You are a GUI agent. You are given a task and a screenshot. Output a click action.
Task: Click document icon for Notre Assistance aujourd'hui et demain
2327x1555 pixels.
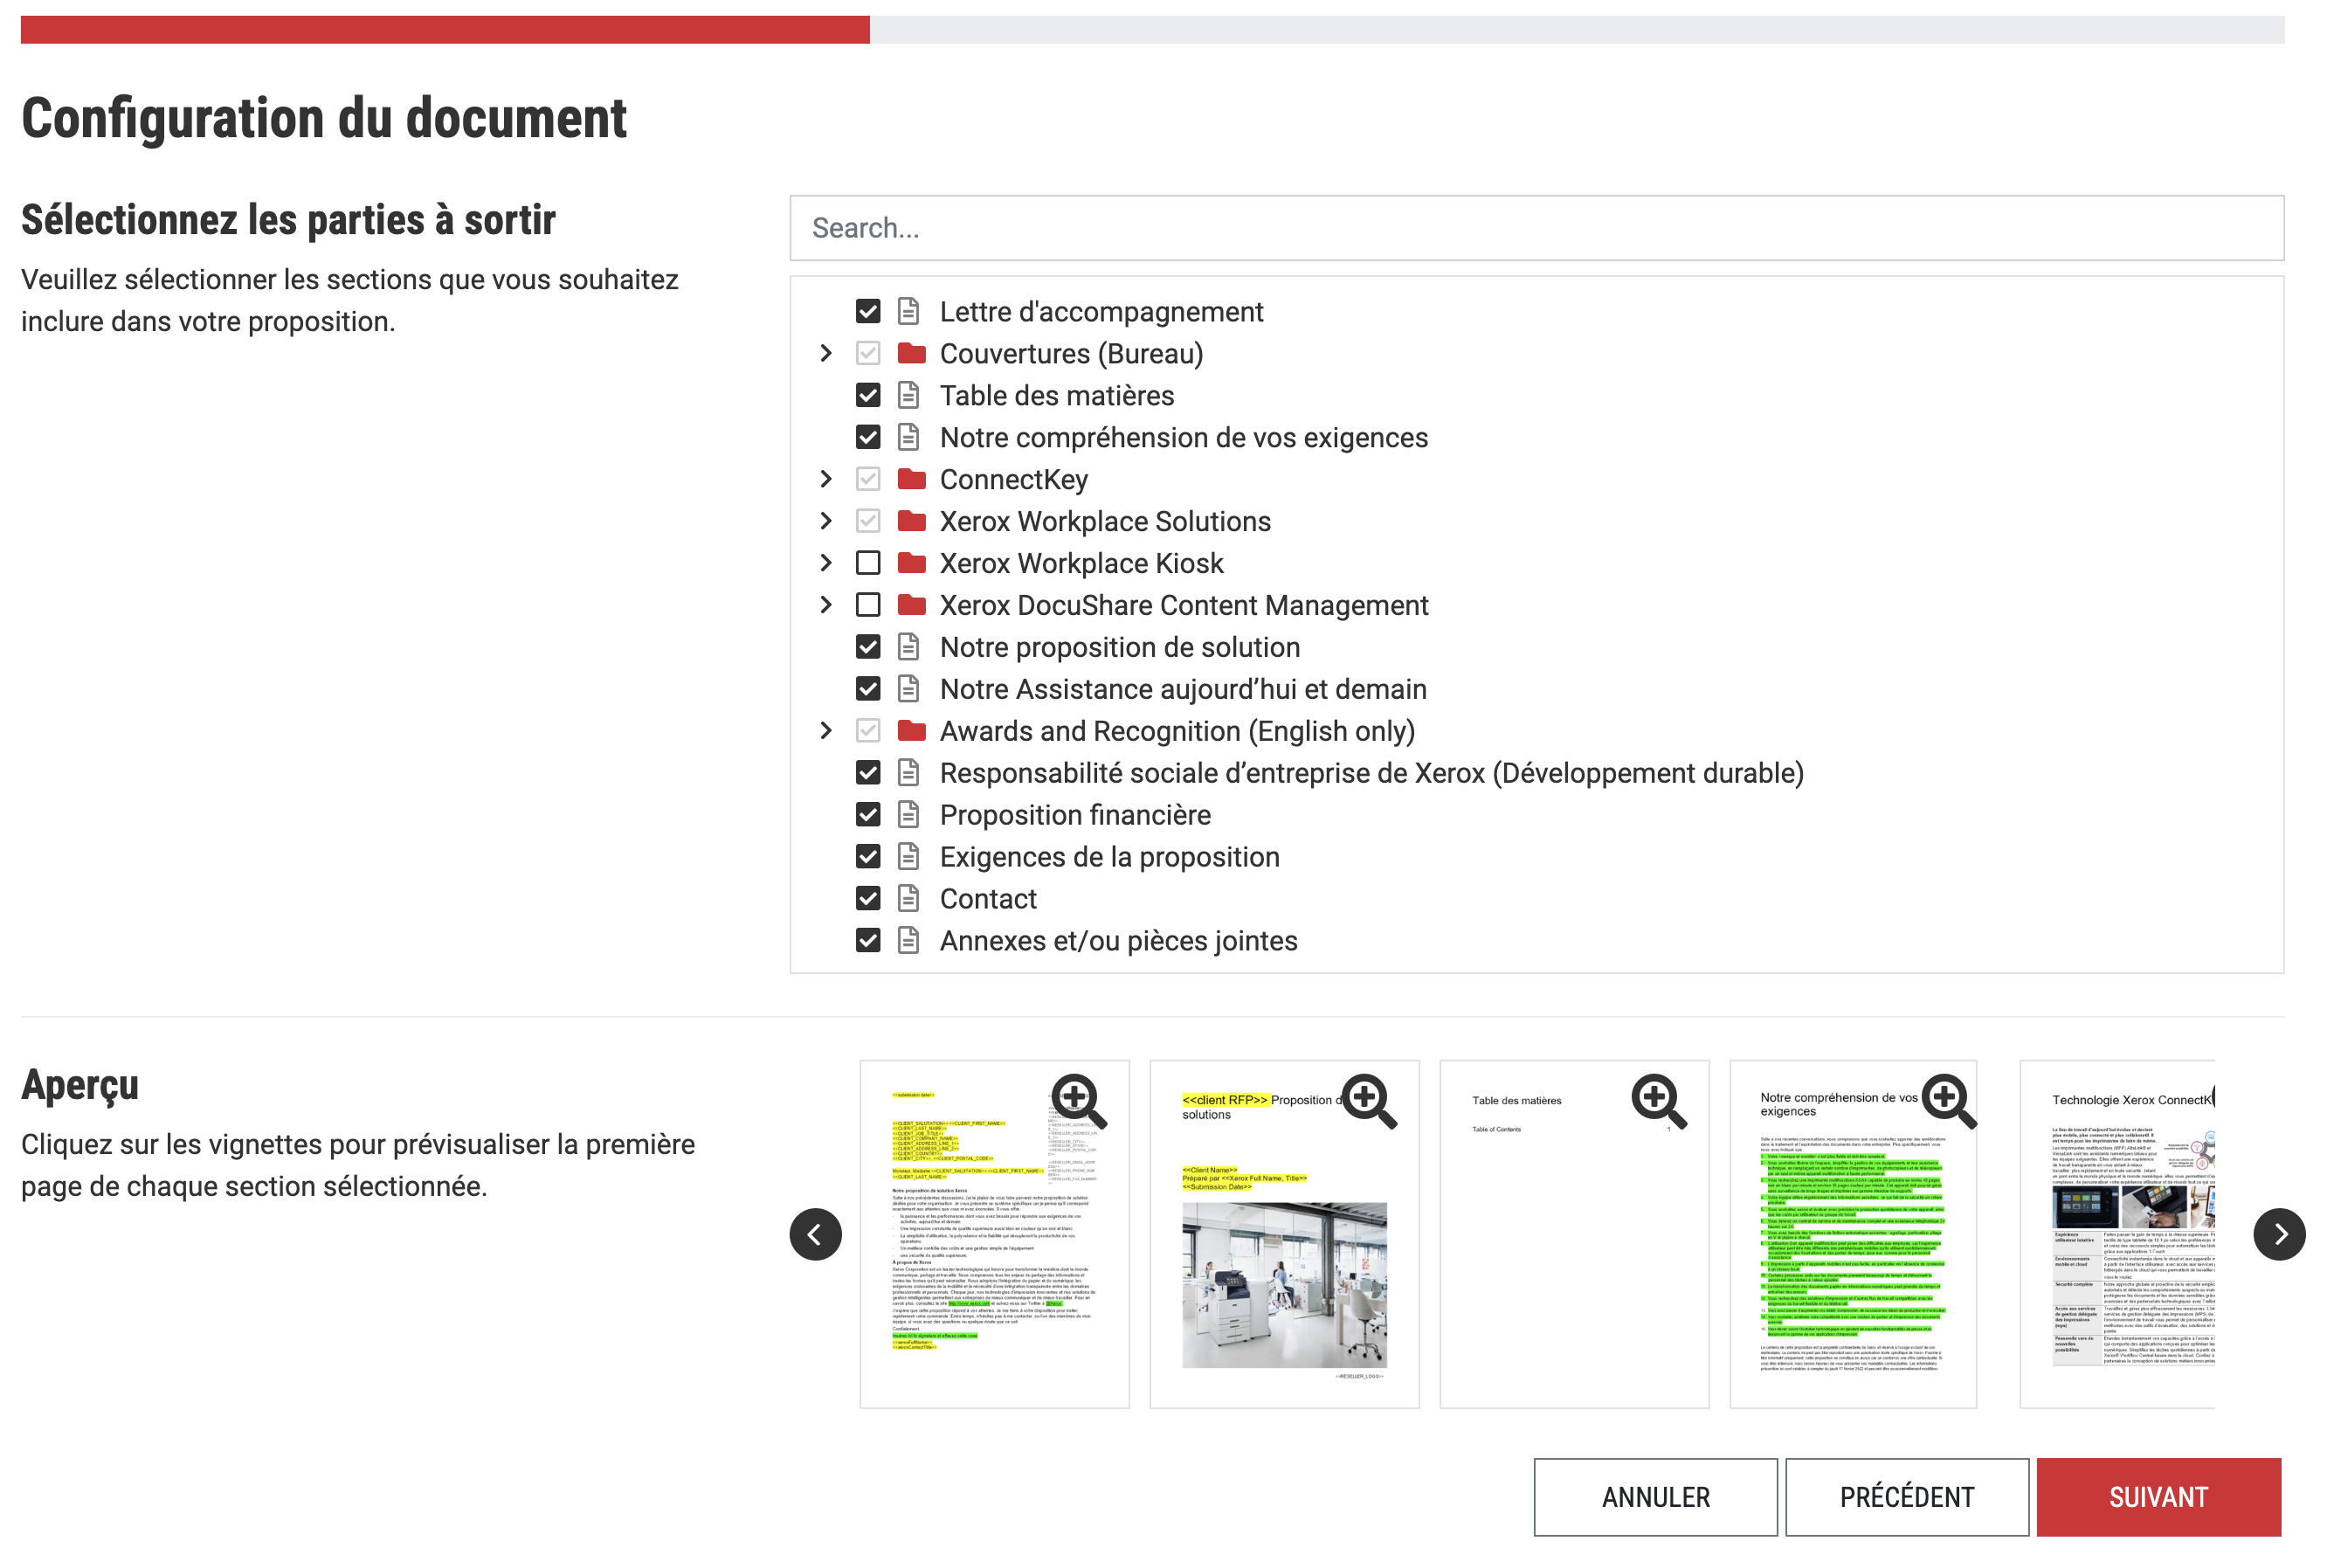coord(908,688)
